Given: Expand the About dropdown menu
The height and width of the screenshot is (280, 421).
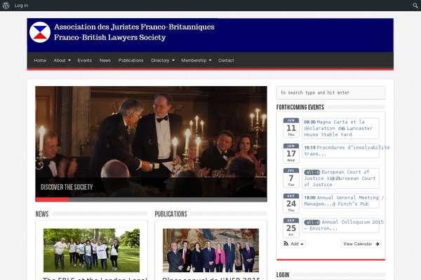Looking at the screenshot, I should point(62,61).
